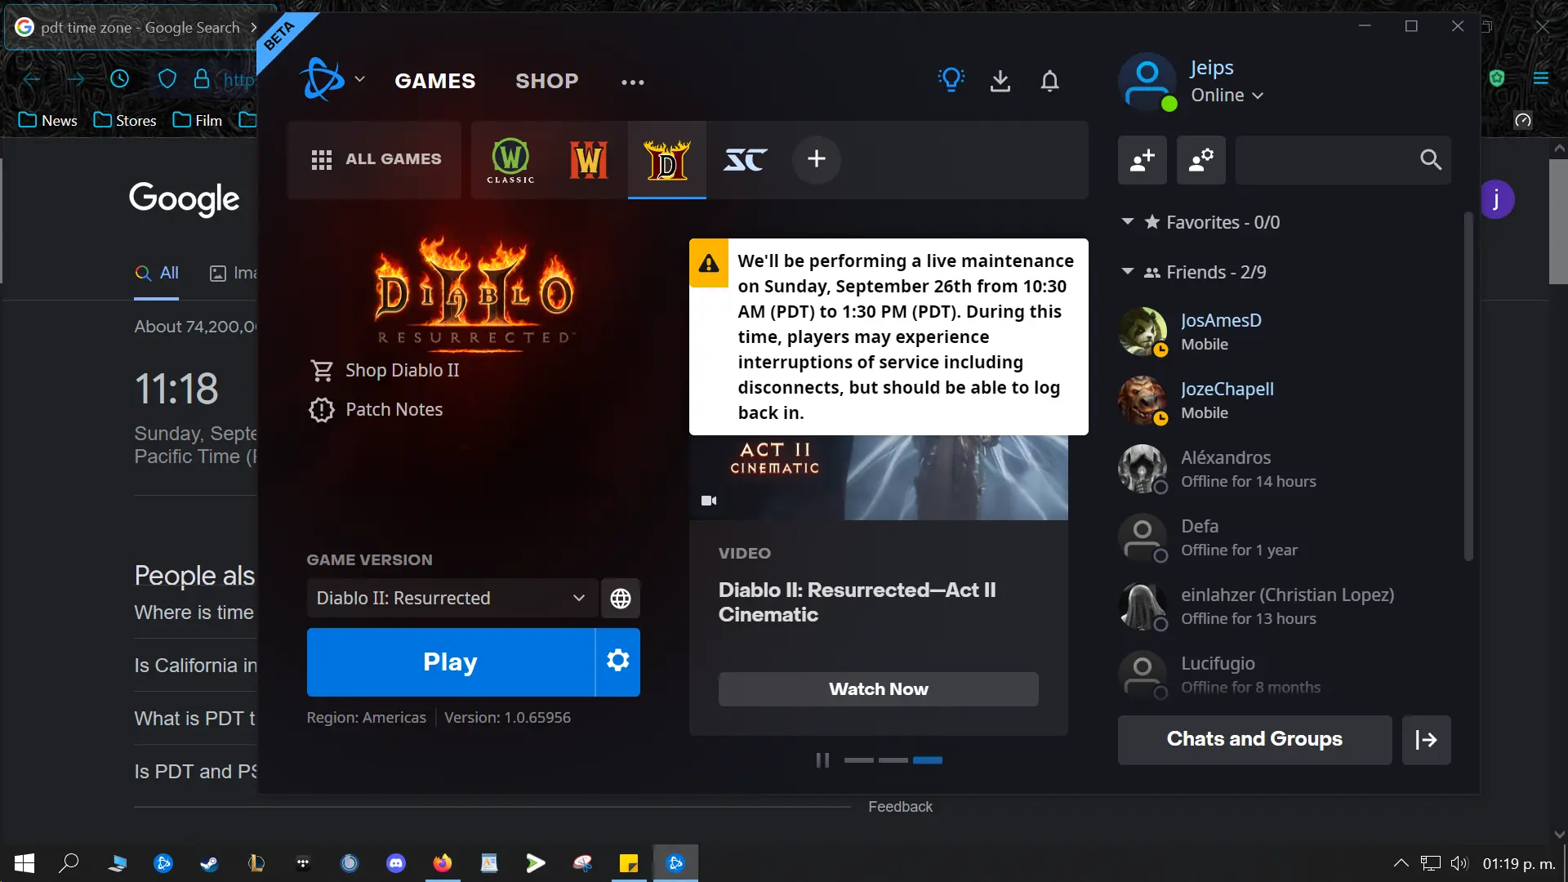Viewport: 1568px width, 882px height.
Task: Select friend JozeChapell
Action: point(1286,400)
